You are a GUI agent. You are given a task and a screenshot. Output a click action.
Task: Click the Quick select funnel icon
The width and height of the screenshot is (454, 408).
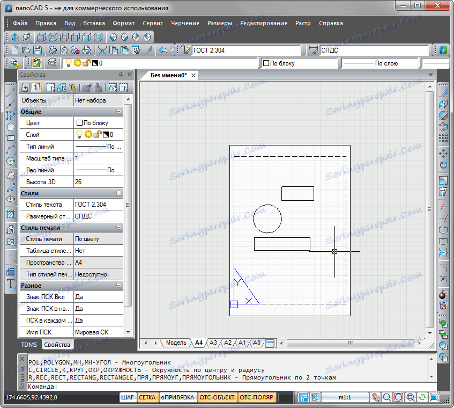click(72, 88)
